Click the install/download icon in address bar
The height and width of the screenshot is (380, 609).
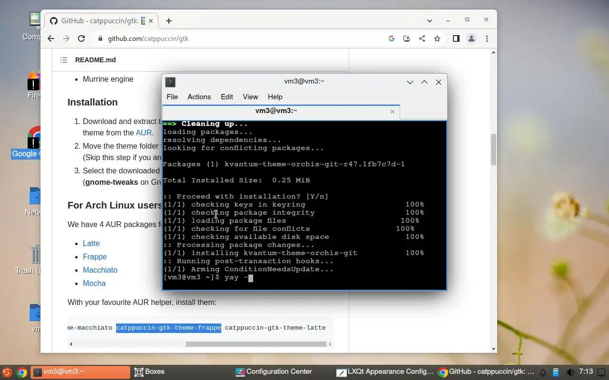[x=407, y=38]
